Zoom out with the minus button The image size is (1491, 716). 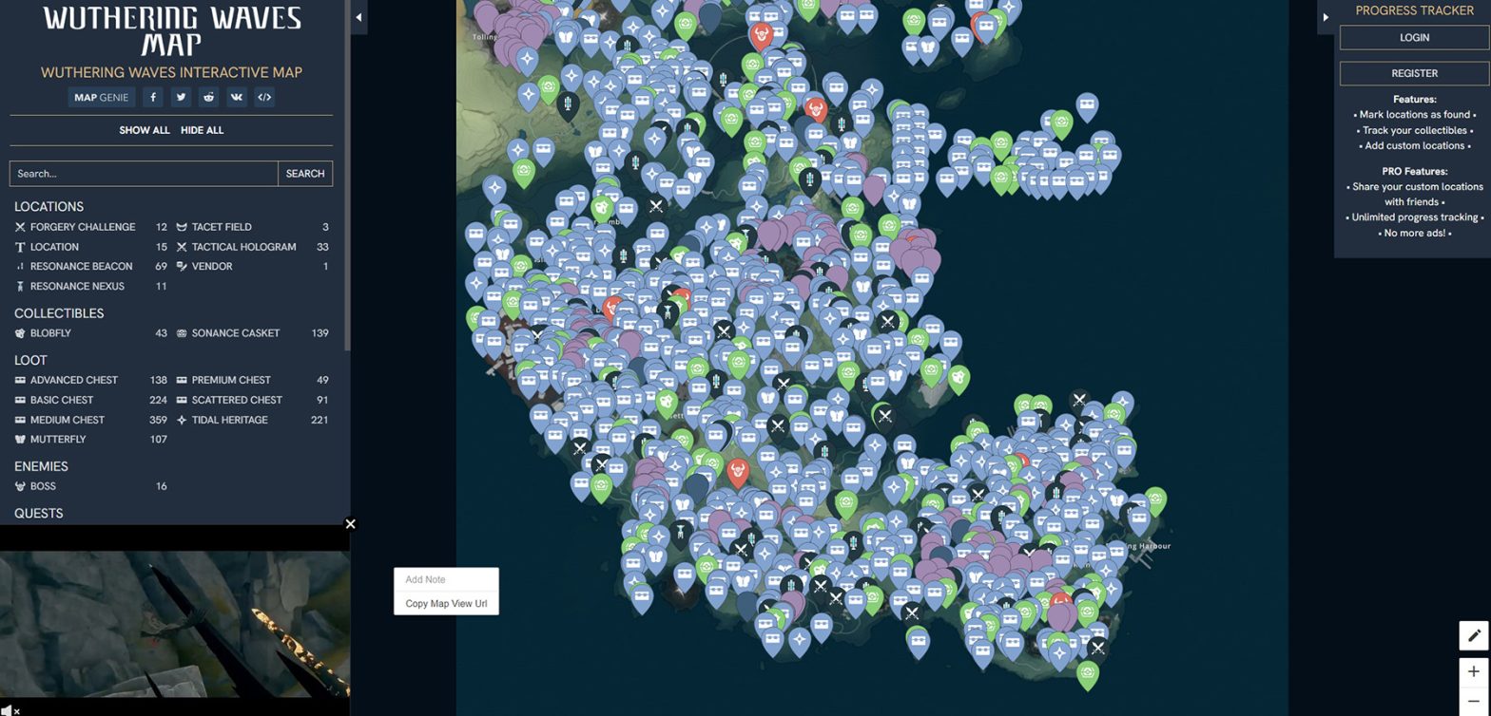(1474, 702)
